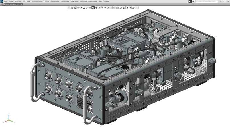This screenshot has width=230, height=129.
Task: Close the open document tab
Action: click(x=21, y=5)
